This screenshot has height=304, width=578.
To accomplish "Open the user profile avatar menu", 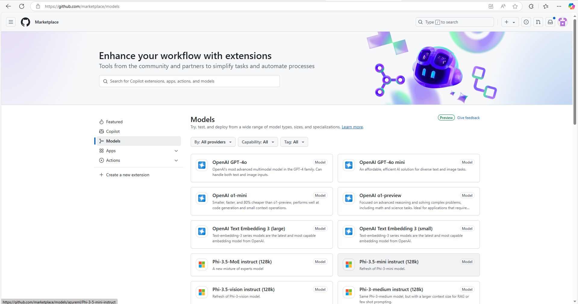I will (563, 22).
